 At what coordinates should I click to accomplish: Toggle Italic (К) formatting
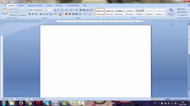(33, 14)
